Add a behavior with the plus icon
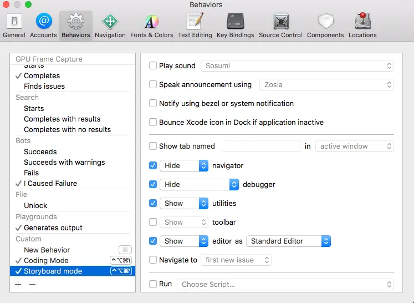 [x=18, y=284]
